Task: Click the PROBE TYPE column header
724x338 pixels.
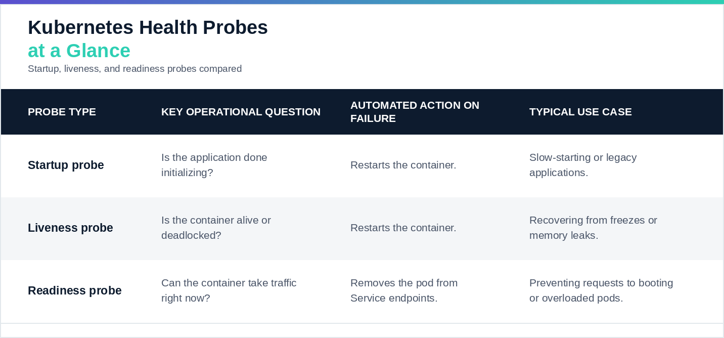Action: (62, 112)
